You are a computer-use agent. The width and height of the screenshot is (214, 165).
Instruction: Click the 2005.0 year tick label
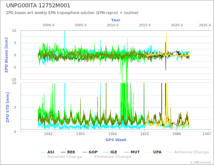click(80, 25)
